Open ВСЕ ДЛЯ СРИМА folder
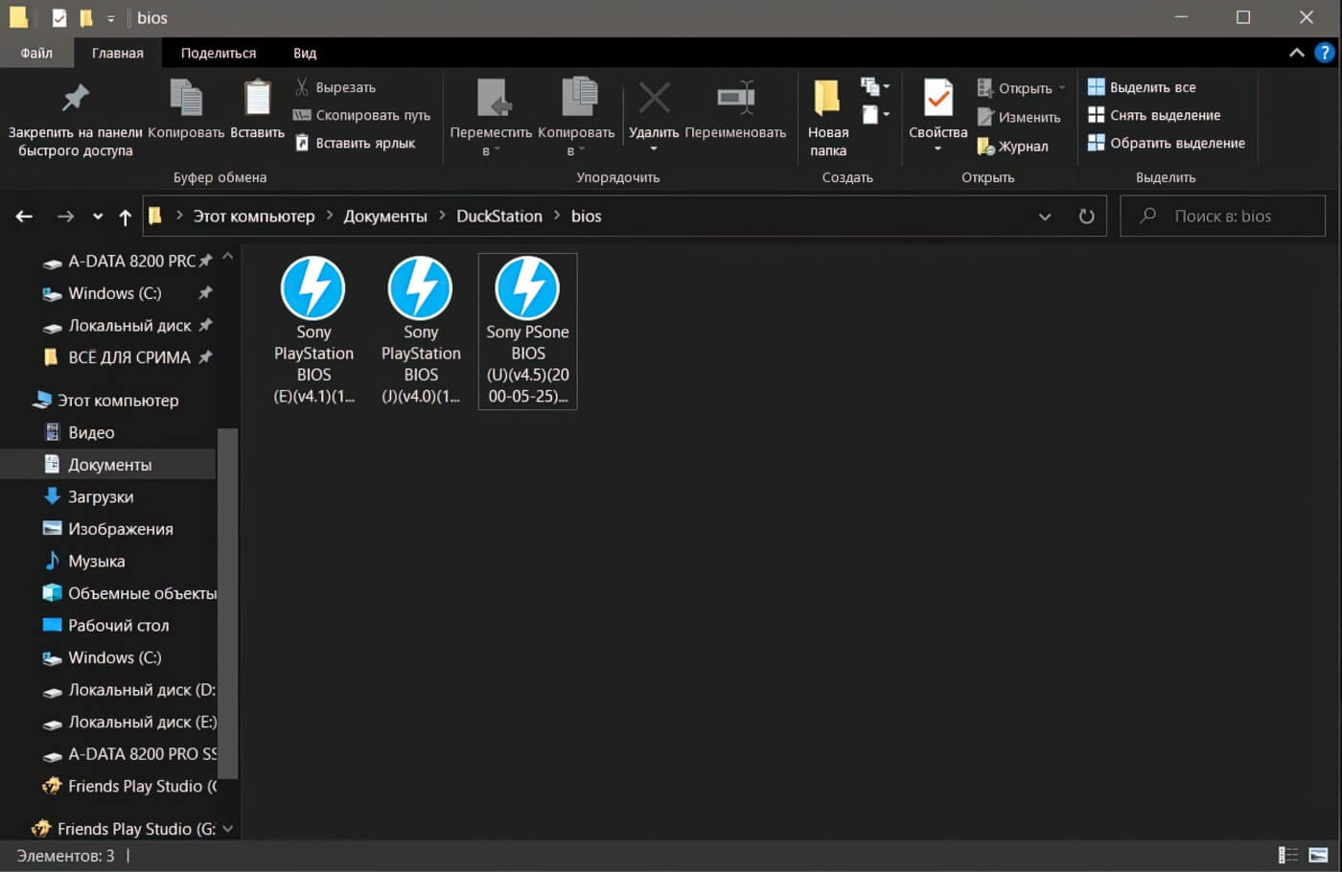The width and height of the screenshot is (1342, 872). coord(127,357)
